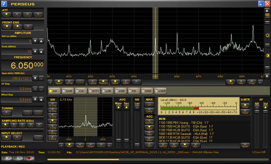Increase Scale dB/div with the up arrow
Viewport: 271px width, 164px height.
41,52
